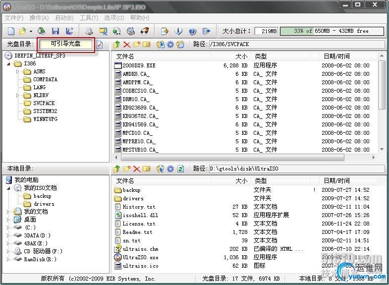
Task: Click the icon after the disc toolbar gear
Action: pyautogui.click(x=180, y=45)
